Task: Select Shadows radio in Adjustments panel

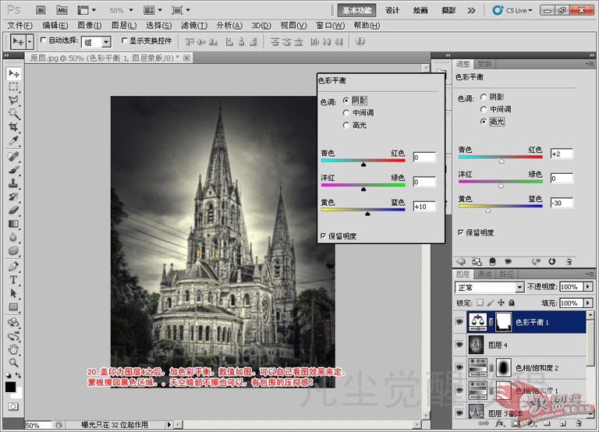Action: point(484,97)
